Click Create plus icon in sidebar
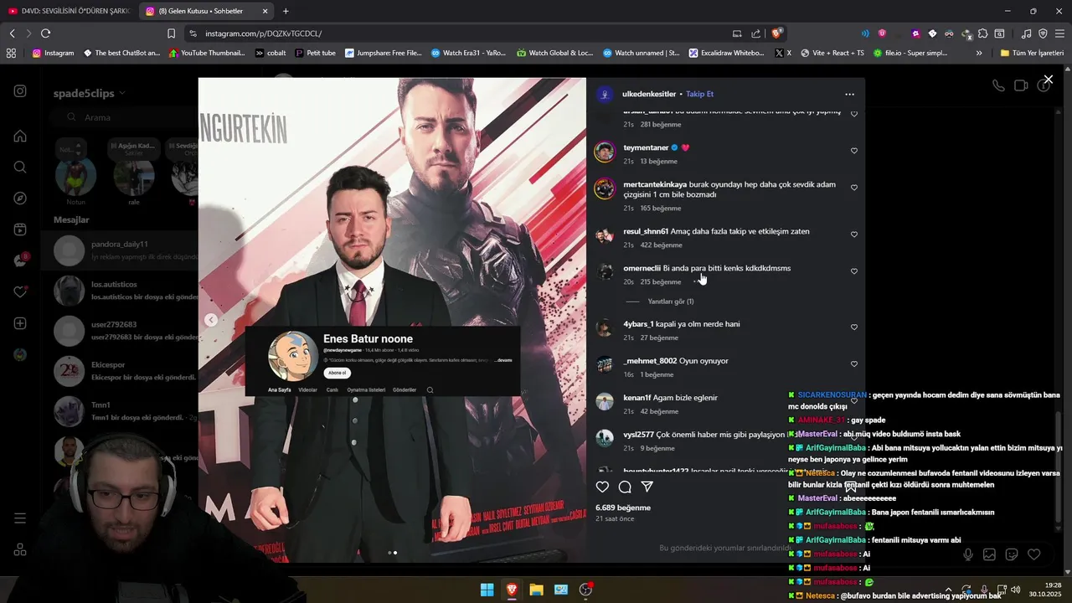This screenshot has width=1072, height=603. pos(20,323)
